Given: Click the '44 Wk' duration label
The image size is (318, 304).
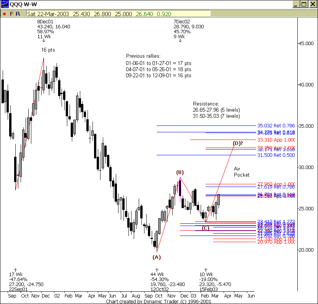Looking at the screenshot, I should pos(157,275).
